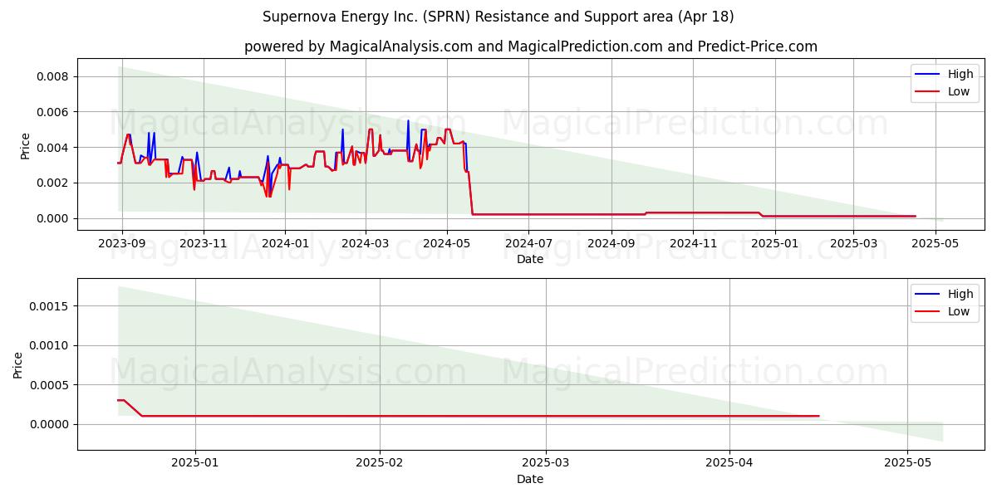Click the 'Price' axis title of the top chart
The height and width of the screenshot is (498, 997).
[x=25, y=145]
